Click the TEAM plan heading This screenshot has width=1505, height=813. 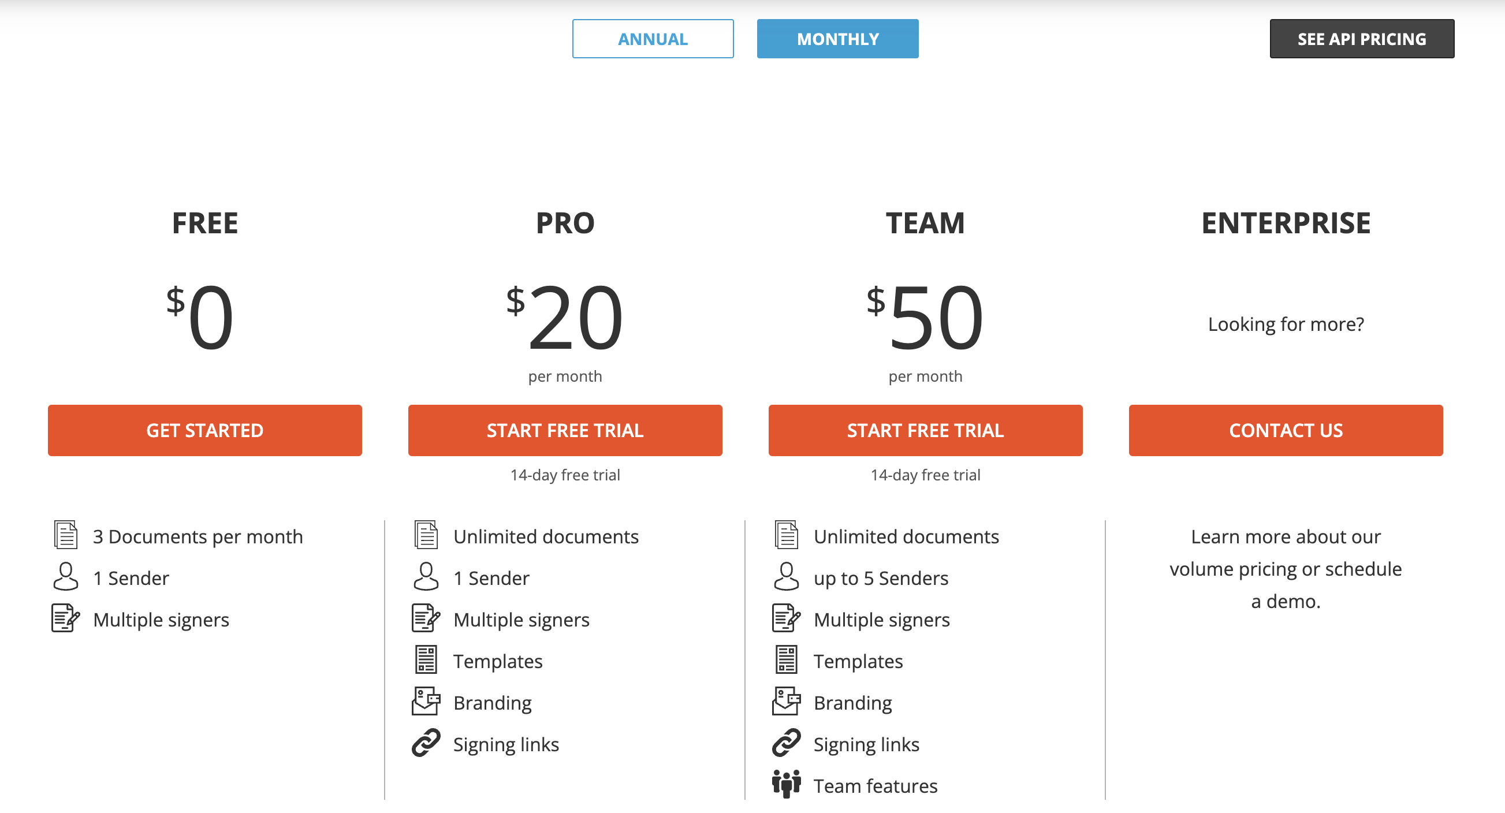click(925, 223)
